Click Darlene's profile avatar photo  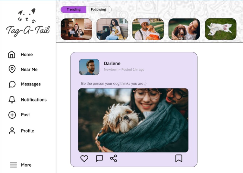pos(89,67)
